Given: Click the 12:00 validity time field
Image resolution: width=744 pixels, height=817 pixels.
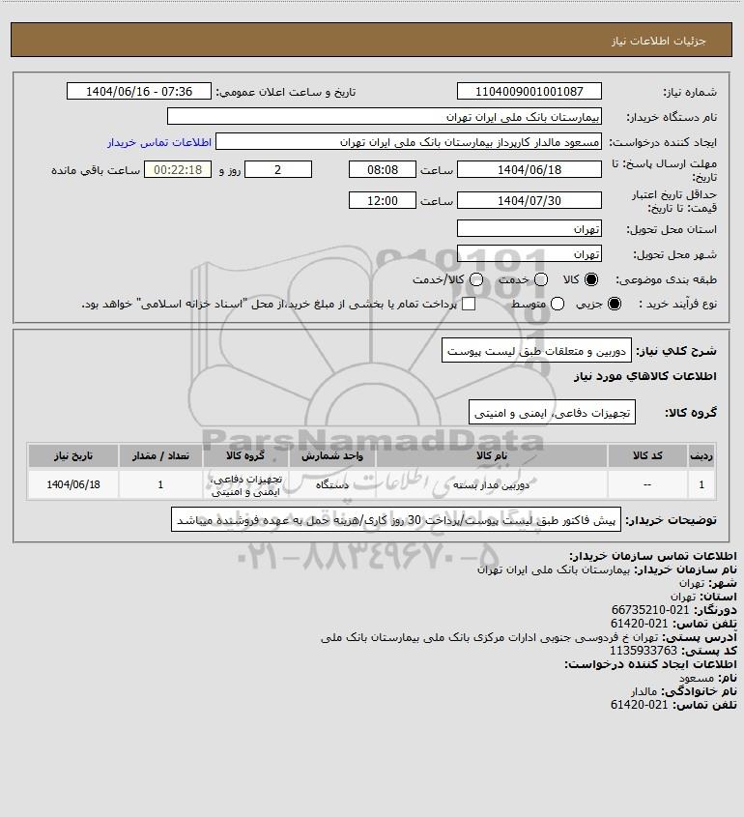Looking at the screenshot, I should click(x=383, y=200).
